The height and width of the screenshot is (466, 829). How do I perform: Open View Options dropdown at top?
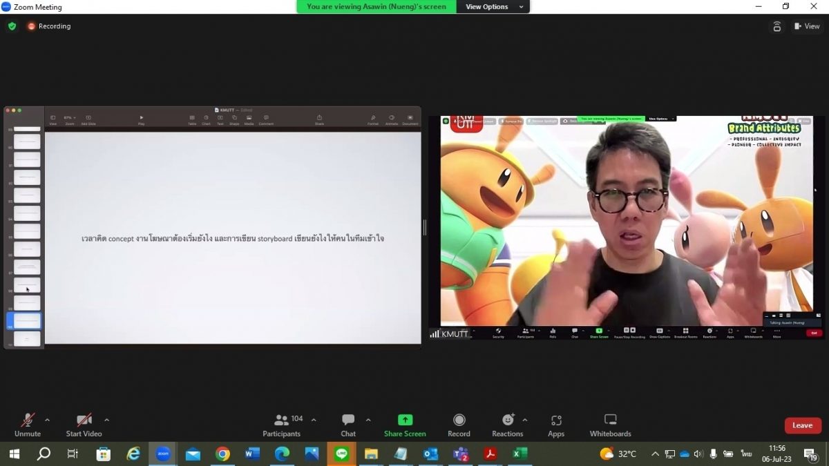click(493, 7)
